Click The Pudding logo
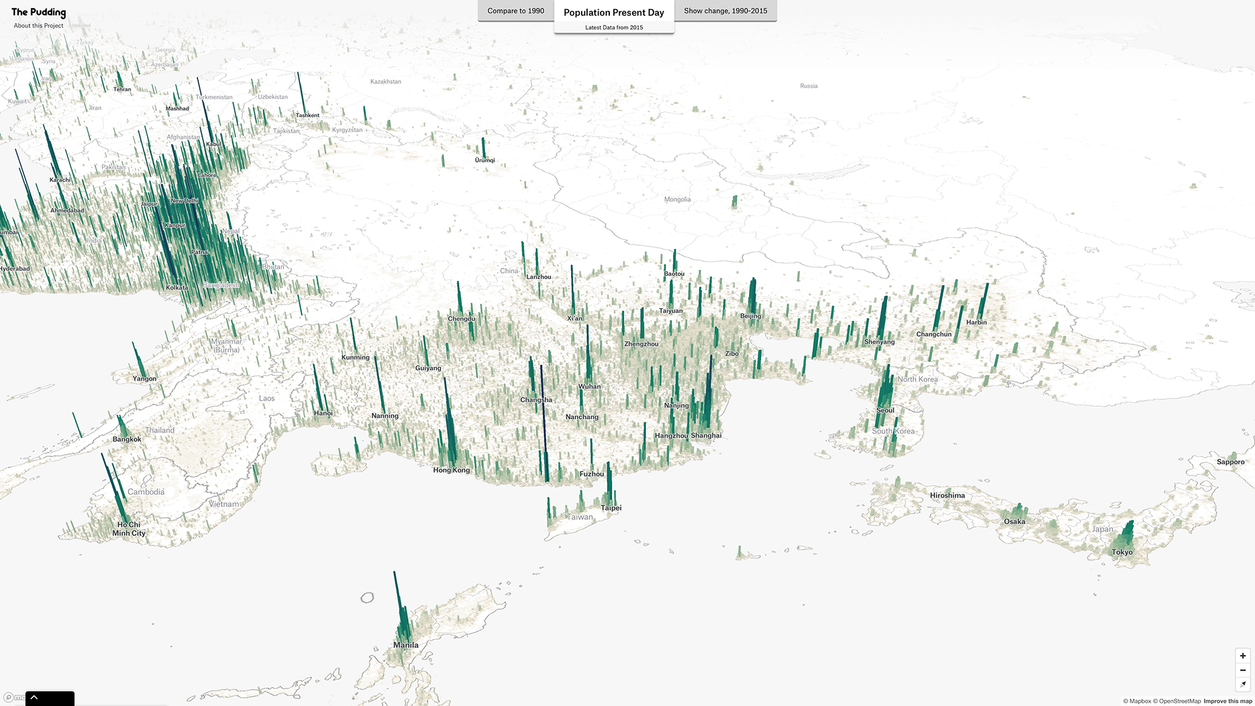 [x=39, y=12]
